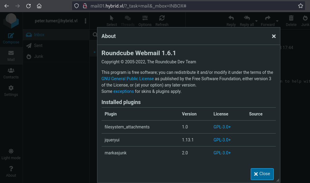Mark message as Junk in the toolbar
The height and width of the screenshot is (183, 310).
coord(305,21)
